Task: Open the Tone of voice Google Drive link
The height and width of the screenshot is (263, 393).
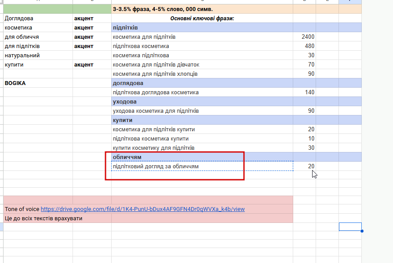Action: point(142,209)
